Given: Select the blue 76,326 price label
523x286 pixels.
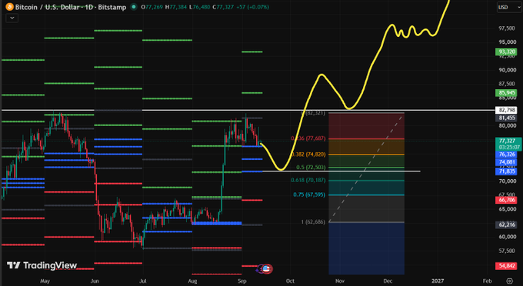Looking at the screenshot, I should (x=507, y=155).
